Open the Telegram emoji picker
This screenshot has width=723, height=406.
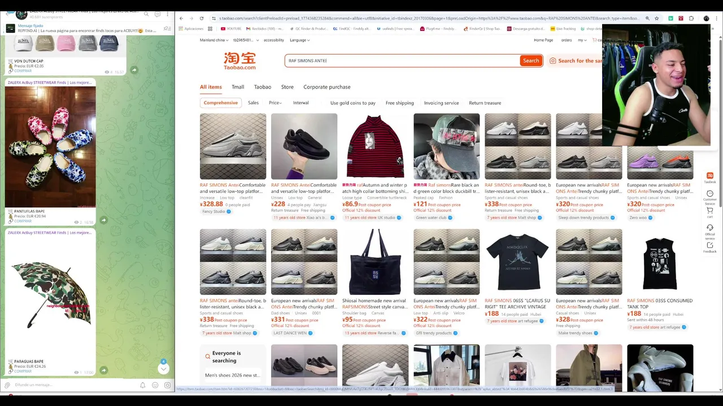[155, 385]
